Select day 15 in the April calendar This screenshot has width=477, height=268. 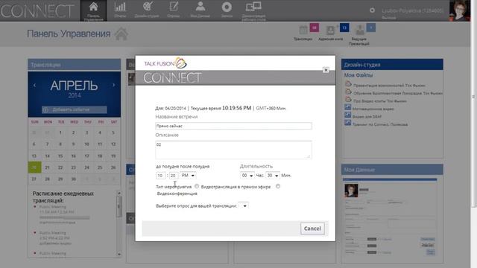click(x=60, y=156)
